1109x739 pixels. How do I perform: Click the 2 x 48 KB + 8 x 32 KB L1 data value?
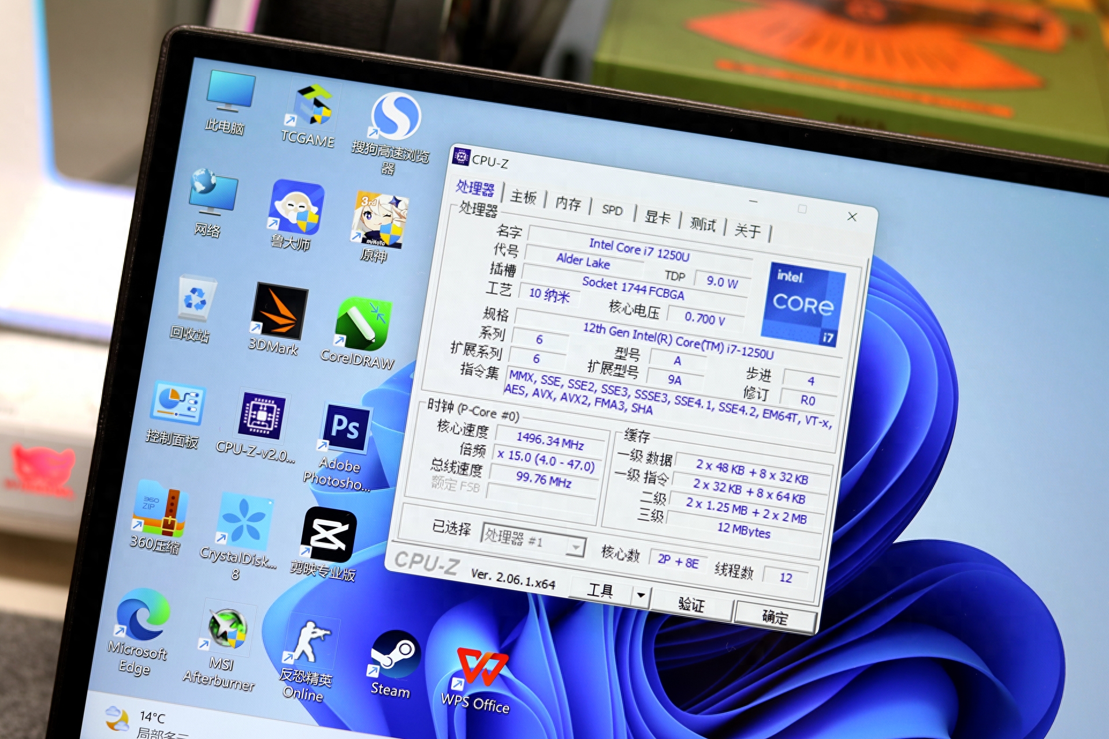coord(751,471)
